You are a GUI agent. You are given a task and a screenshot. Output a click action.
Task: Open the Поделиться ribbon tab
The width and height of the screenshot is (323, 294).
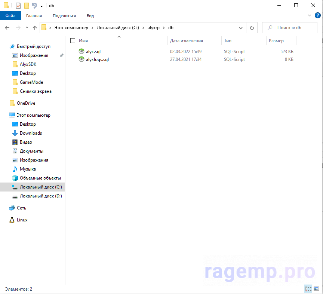[x=64, y=16]
